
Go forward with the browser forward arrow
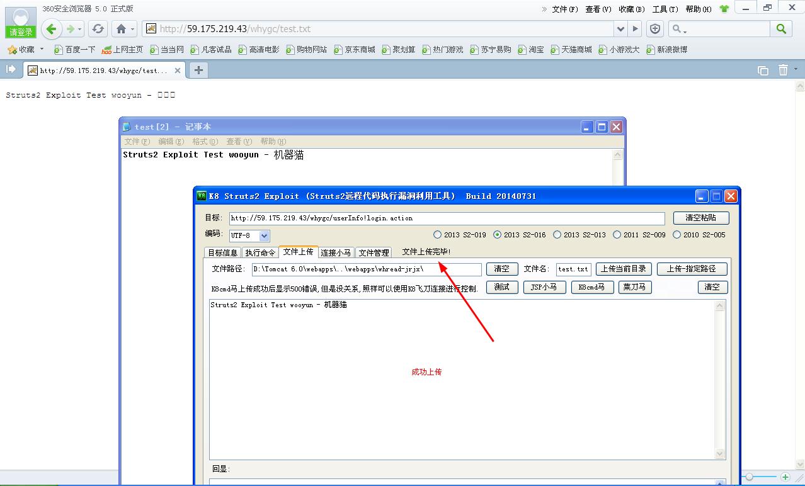tap(71, 29)
